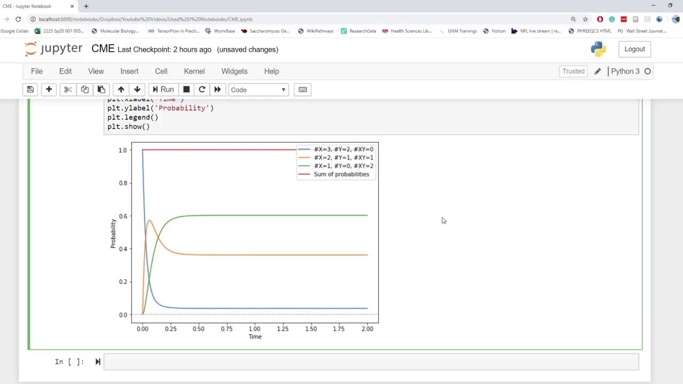Screen dimensions: 683x384
Task: Open the Cell menu
Action: pyautogui.click(x=161, y=71)
